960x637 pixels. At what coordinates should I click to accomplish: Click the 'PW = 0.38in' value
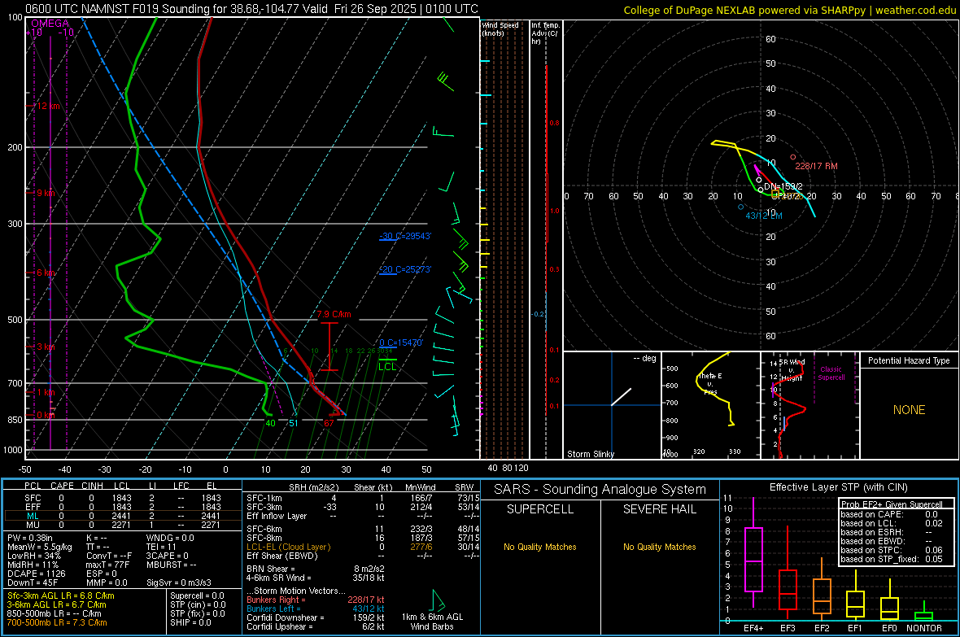[30, 538]
